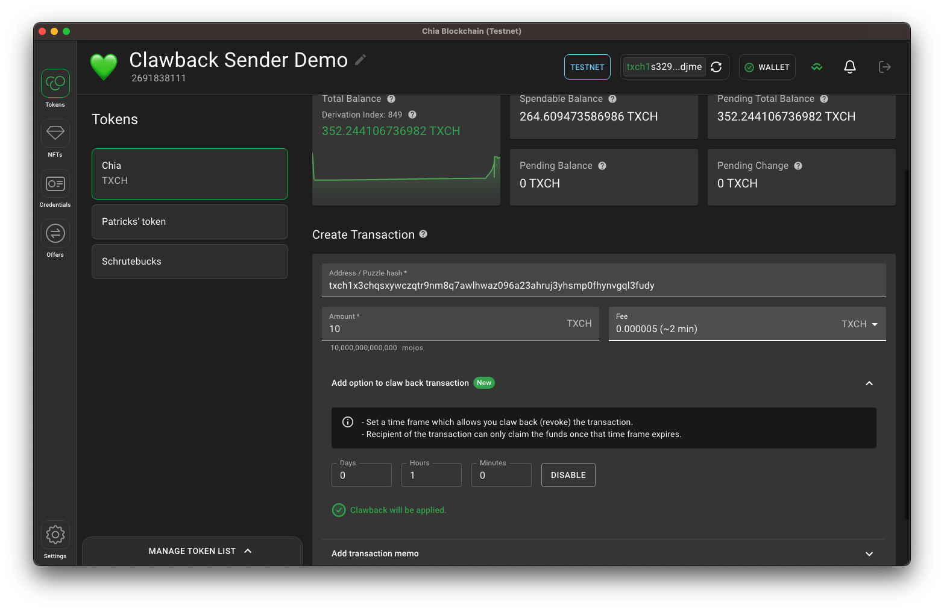Screen dimensions: 944x610
Task: Click the TESTNET button
Action: click(587, 67)
